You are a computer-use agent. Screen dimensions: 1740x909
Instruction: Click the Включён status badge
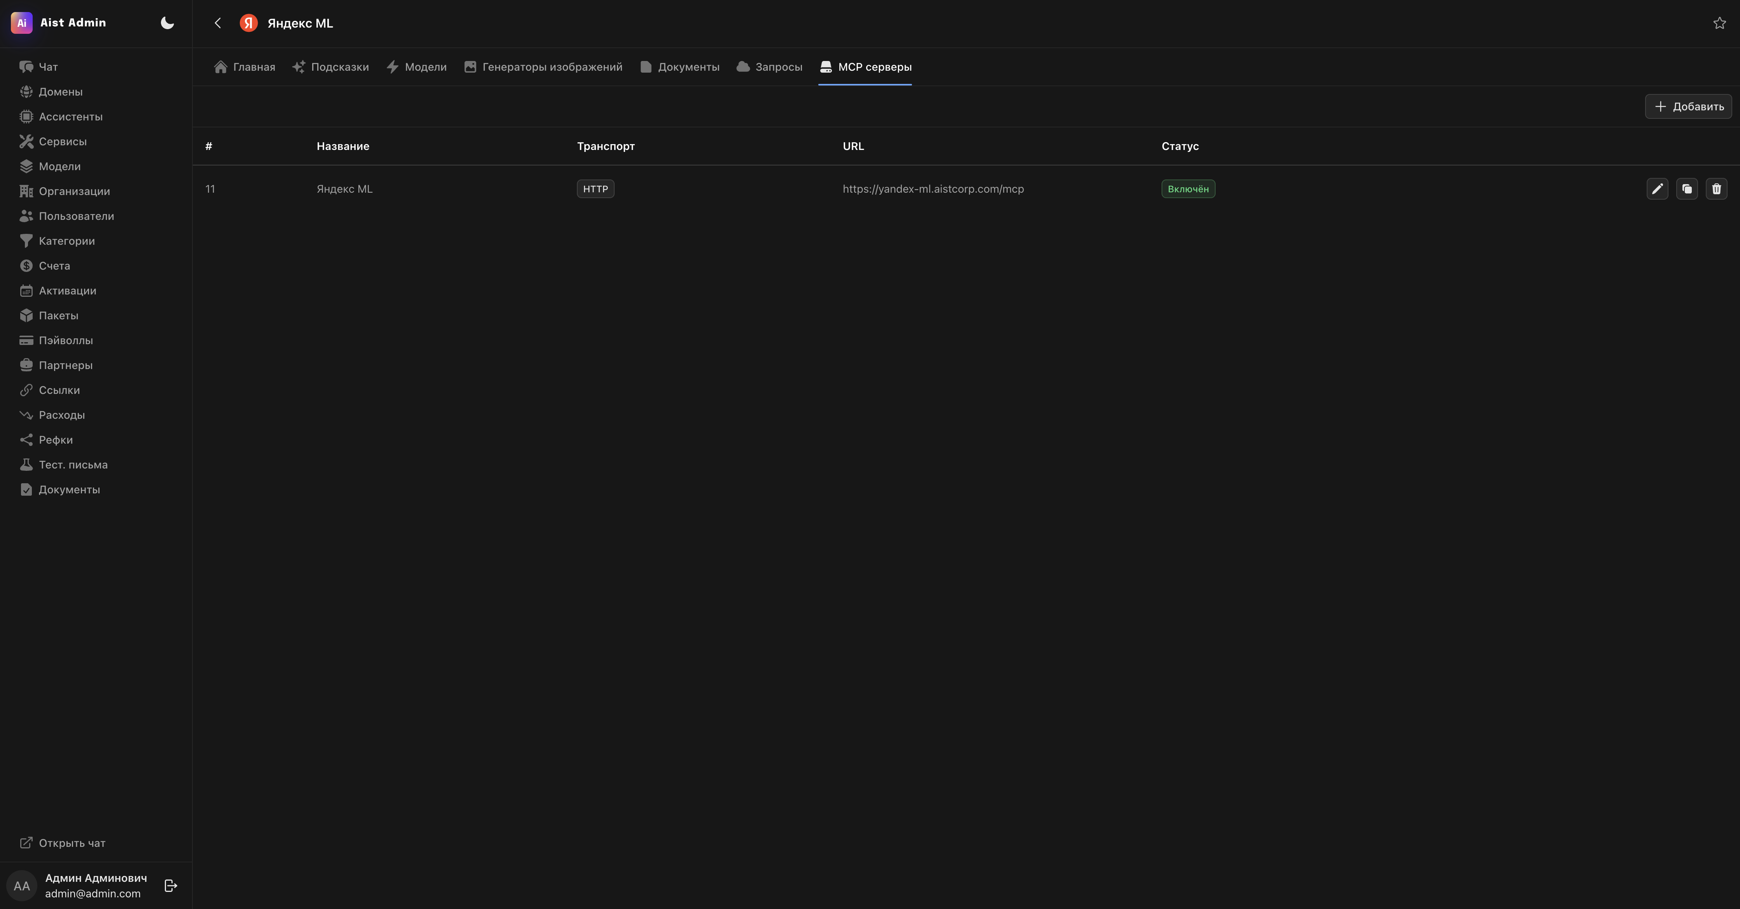tap(1188, 189)
